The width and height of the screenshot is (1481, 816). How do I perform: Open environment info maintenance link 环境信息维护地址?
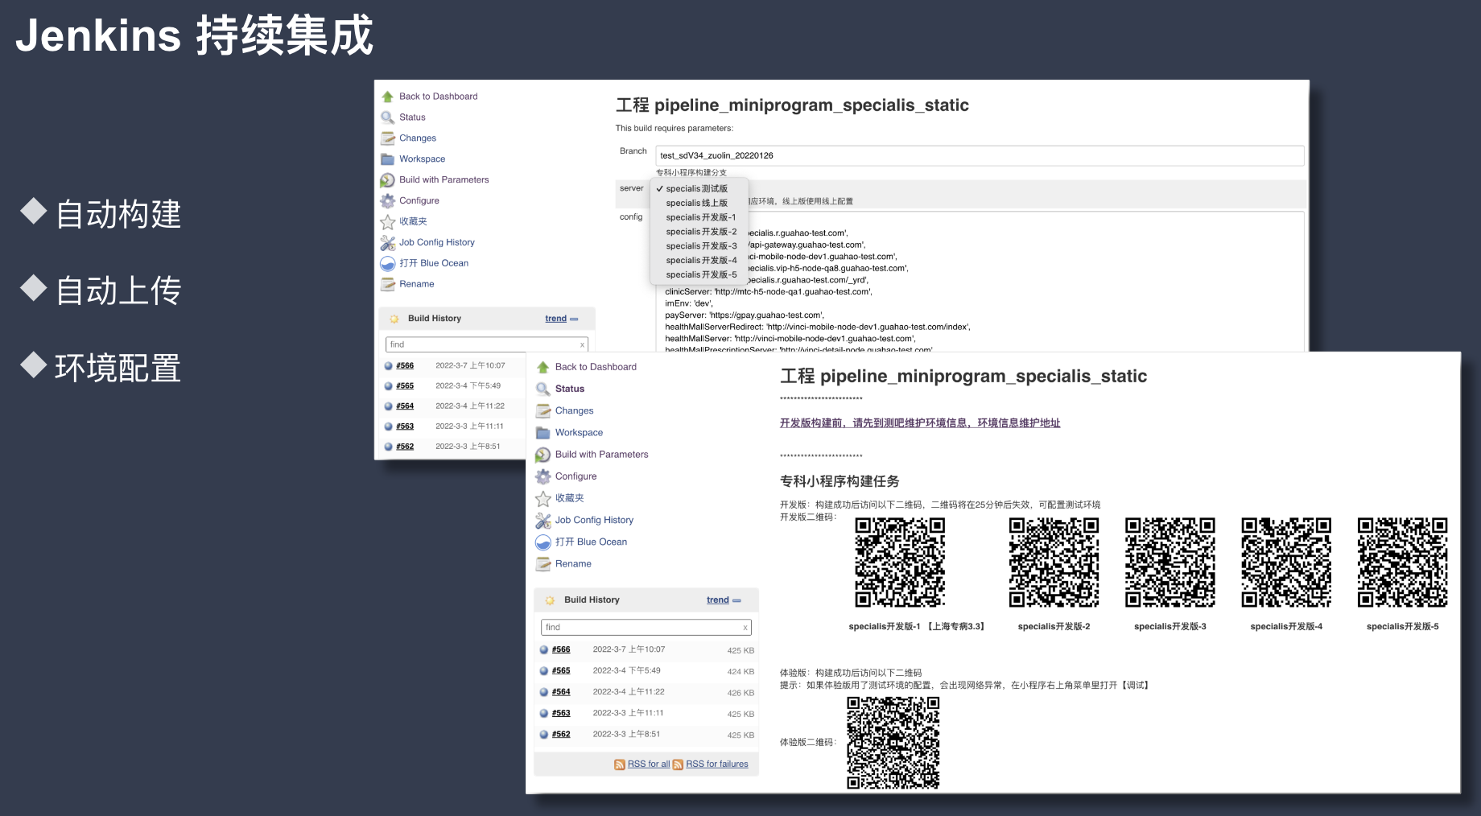(1019, 423)
